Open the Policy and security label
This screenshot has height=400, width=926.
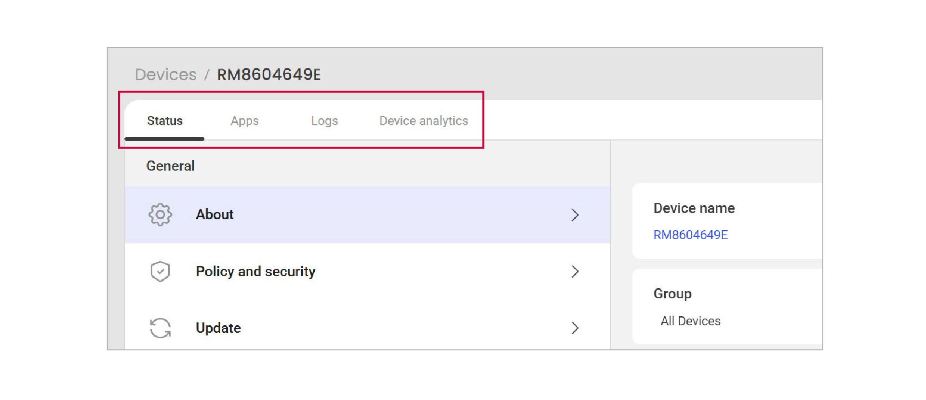tap(255, 271)
